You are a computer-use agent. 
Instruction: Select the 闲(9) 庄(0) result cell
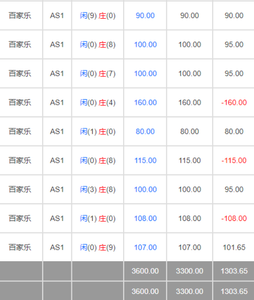point(98,16)
